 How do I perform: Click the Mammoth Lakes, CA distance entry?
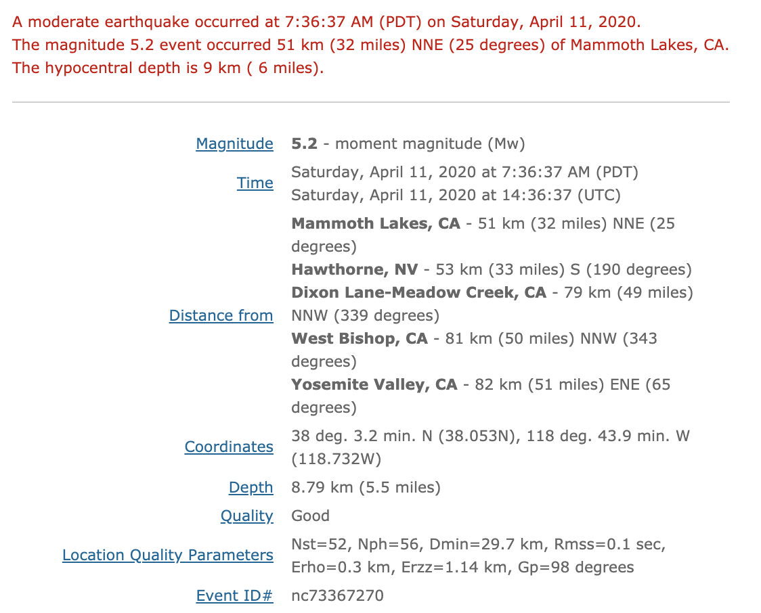click(483, 235)
